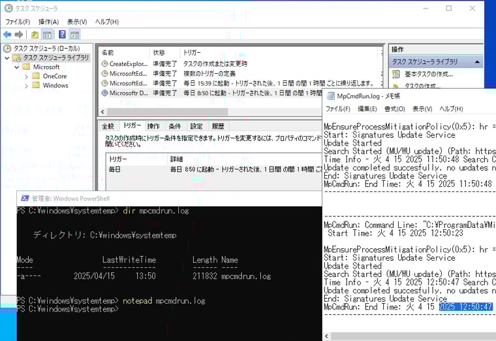Click the タスクの作成または変更時 trigger text
This screenshot has height=341, width=496.
215,63
